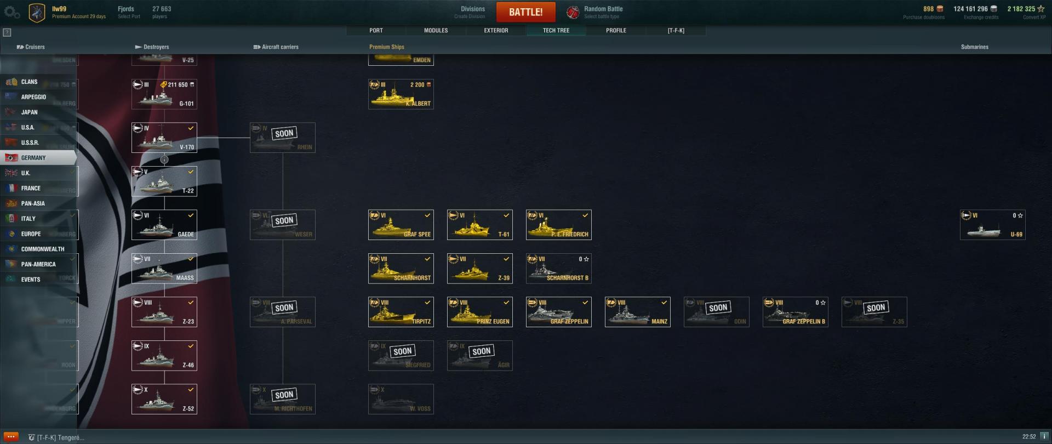The image size is (1052, 444).
Task: Select the Tirpitz premium ship
Action: click(401, 312)
